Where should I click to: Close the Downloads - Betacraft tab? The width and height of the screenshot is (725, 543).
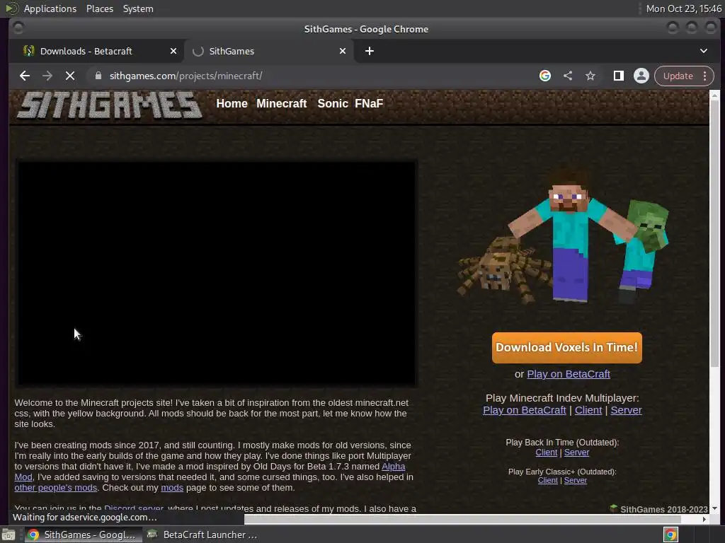click(173, 51)
